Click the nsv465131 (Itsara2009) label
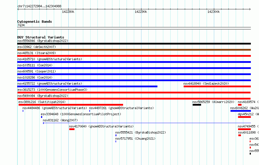Image resolution: width=259 pixels, height=165 pixels. pyautogui.click(x=37, y=53)
